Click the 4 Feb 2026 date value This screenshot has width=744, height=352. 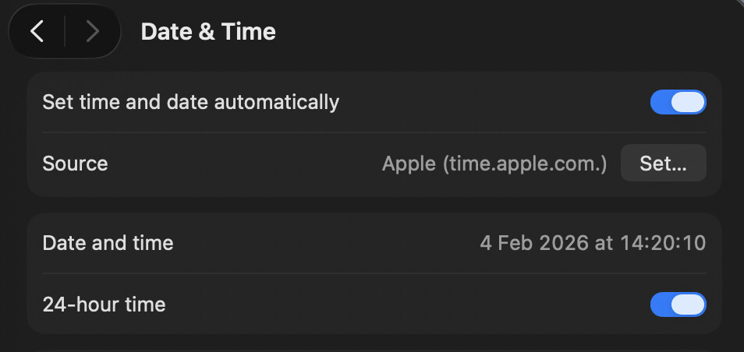[x=533, y=243]
